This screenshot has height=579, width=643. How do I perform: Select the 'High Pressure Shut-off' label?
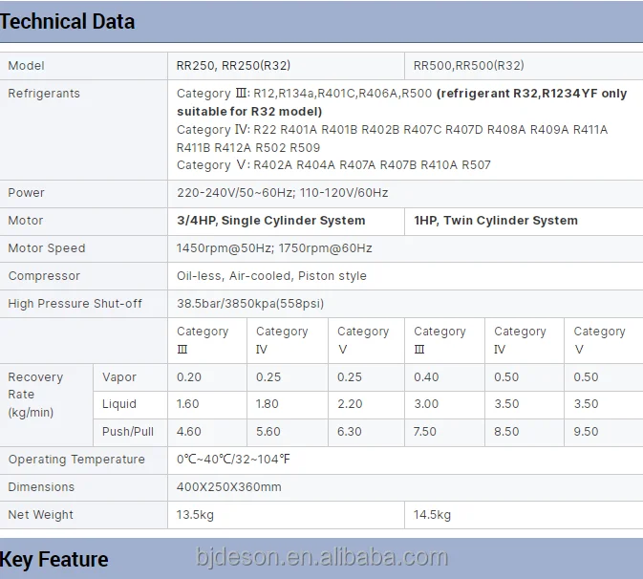point(75,304)
